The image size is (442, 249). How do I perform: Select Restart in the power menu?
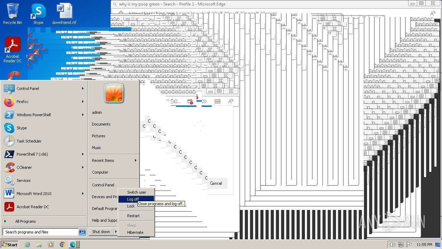(x=136, y=216)
